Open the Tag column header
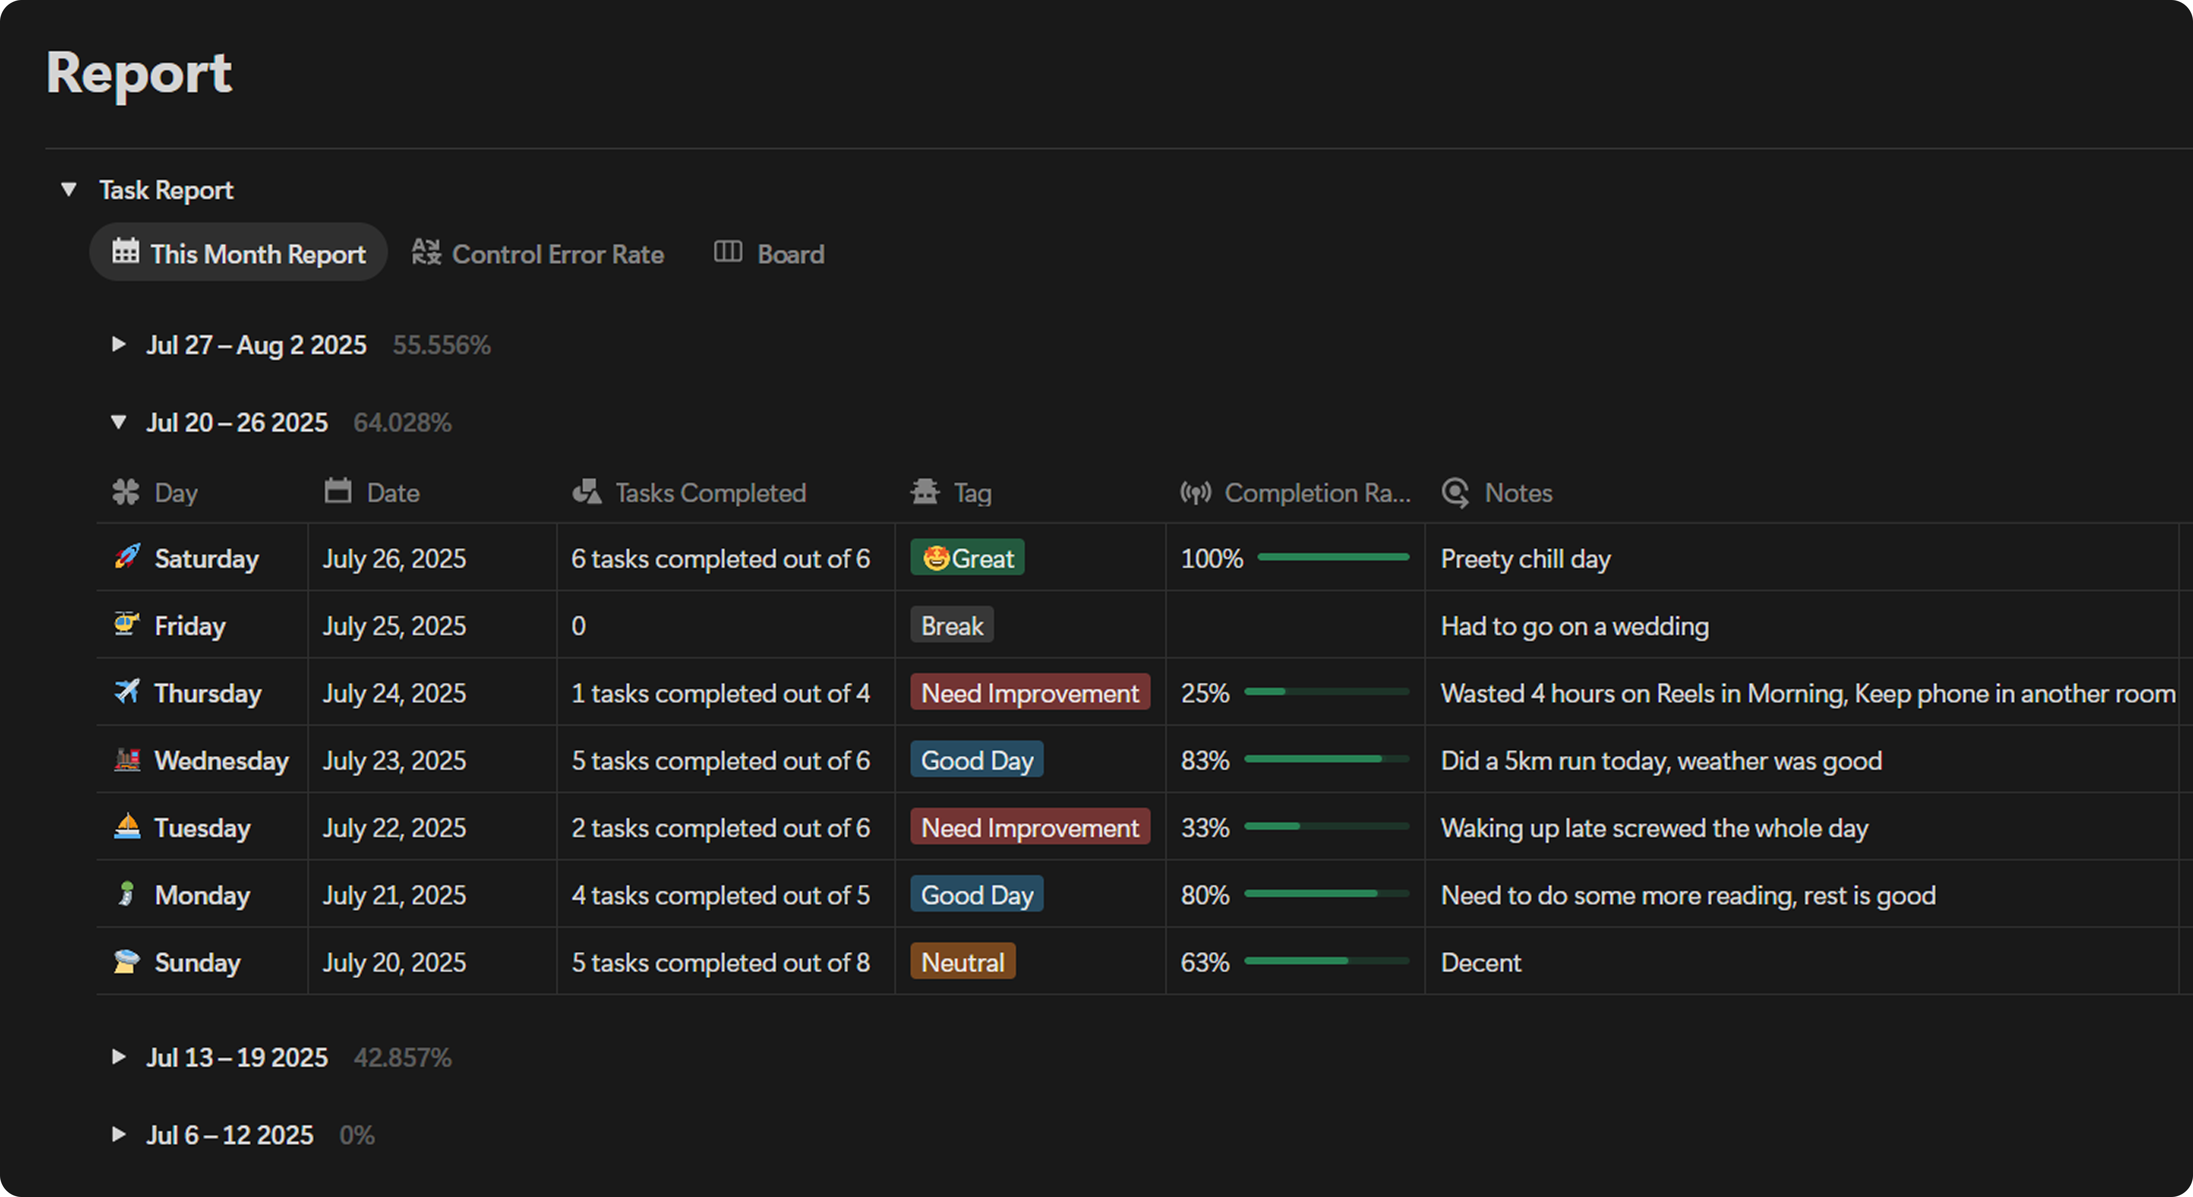 coord(1030,492)
